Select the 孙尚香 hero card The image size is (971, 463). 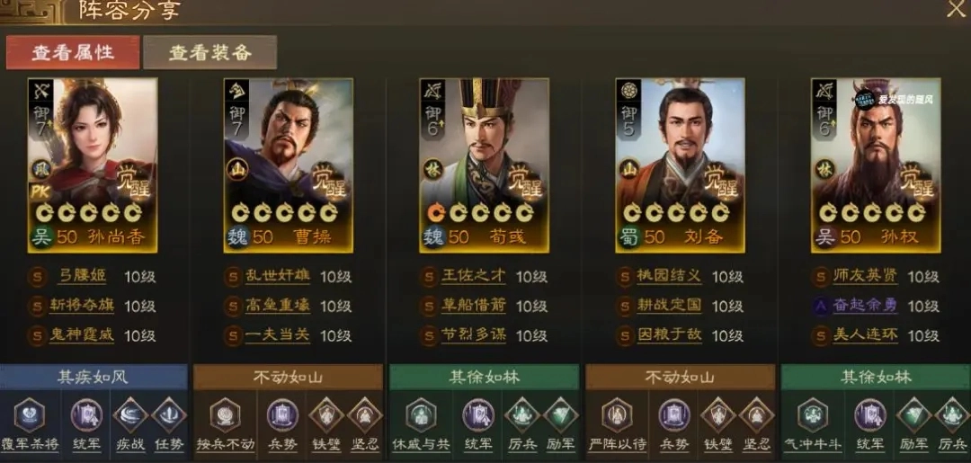click(93, 165)
